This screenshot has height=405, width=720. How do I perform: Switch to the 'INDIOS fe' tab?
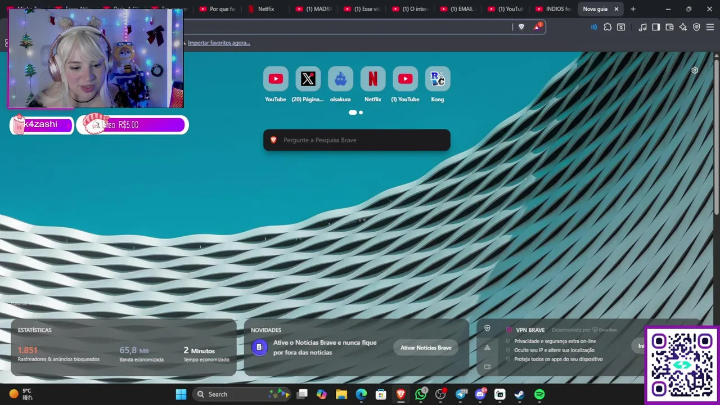point(554,9)
